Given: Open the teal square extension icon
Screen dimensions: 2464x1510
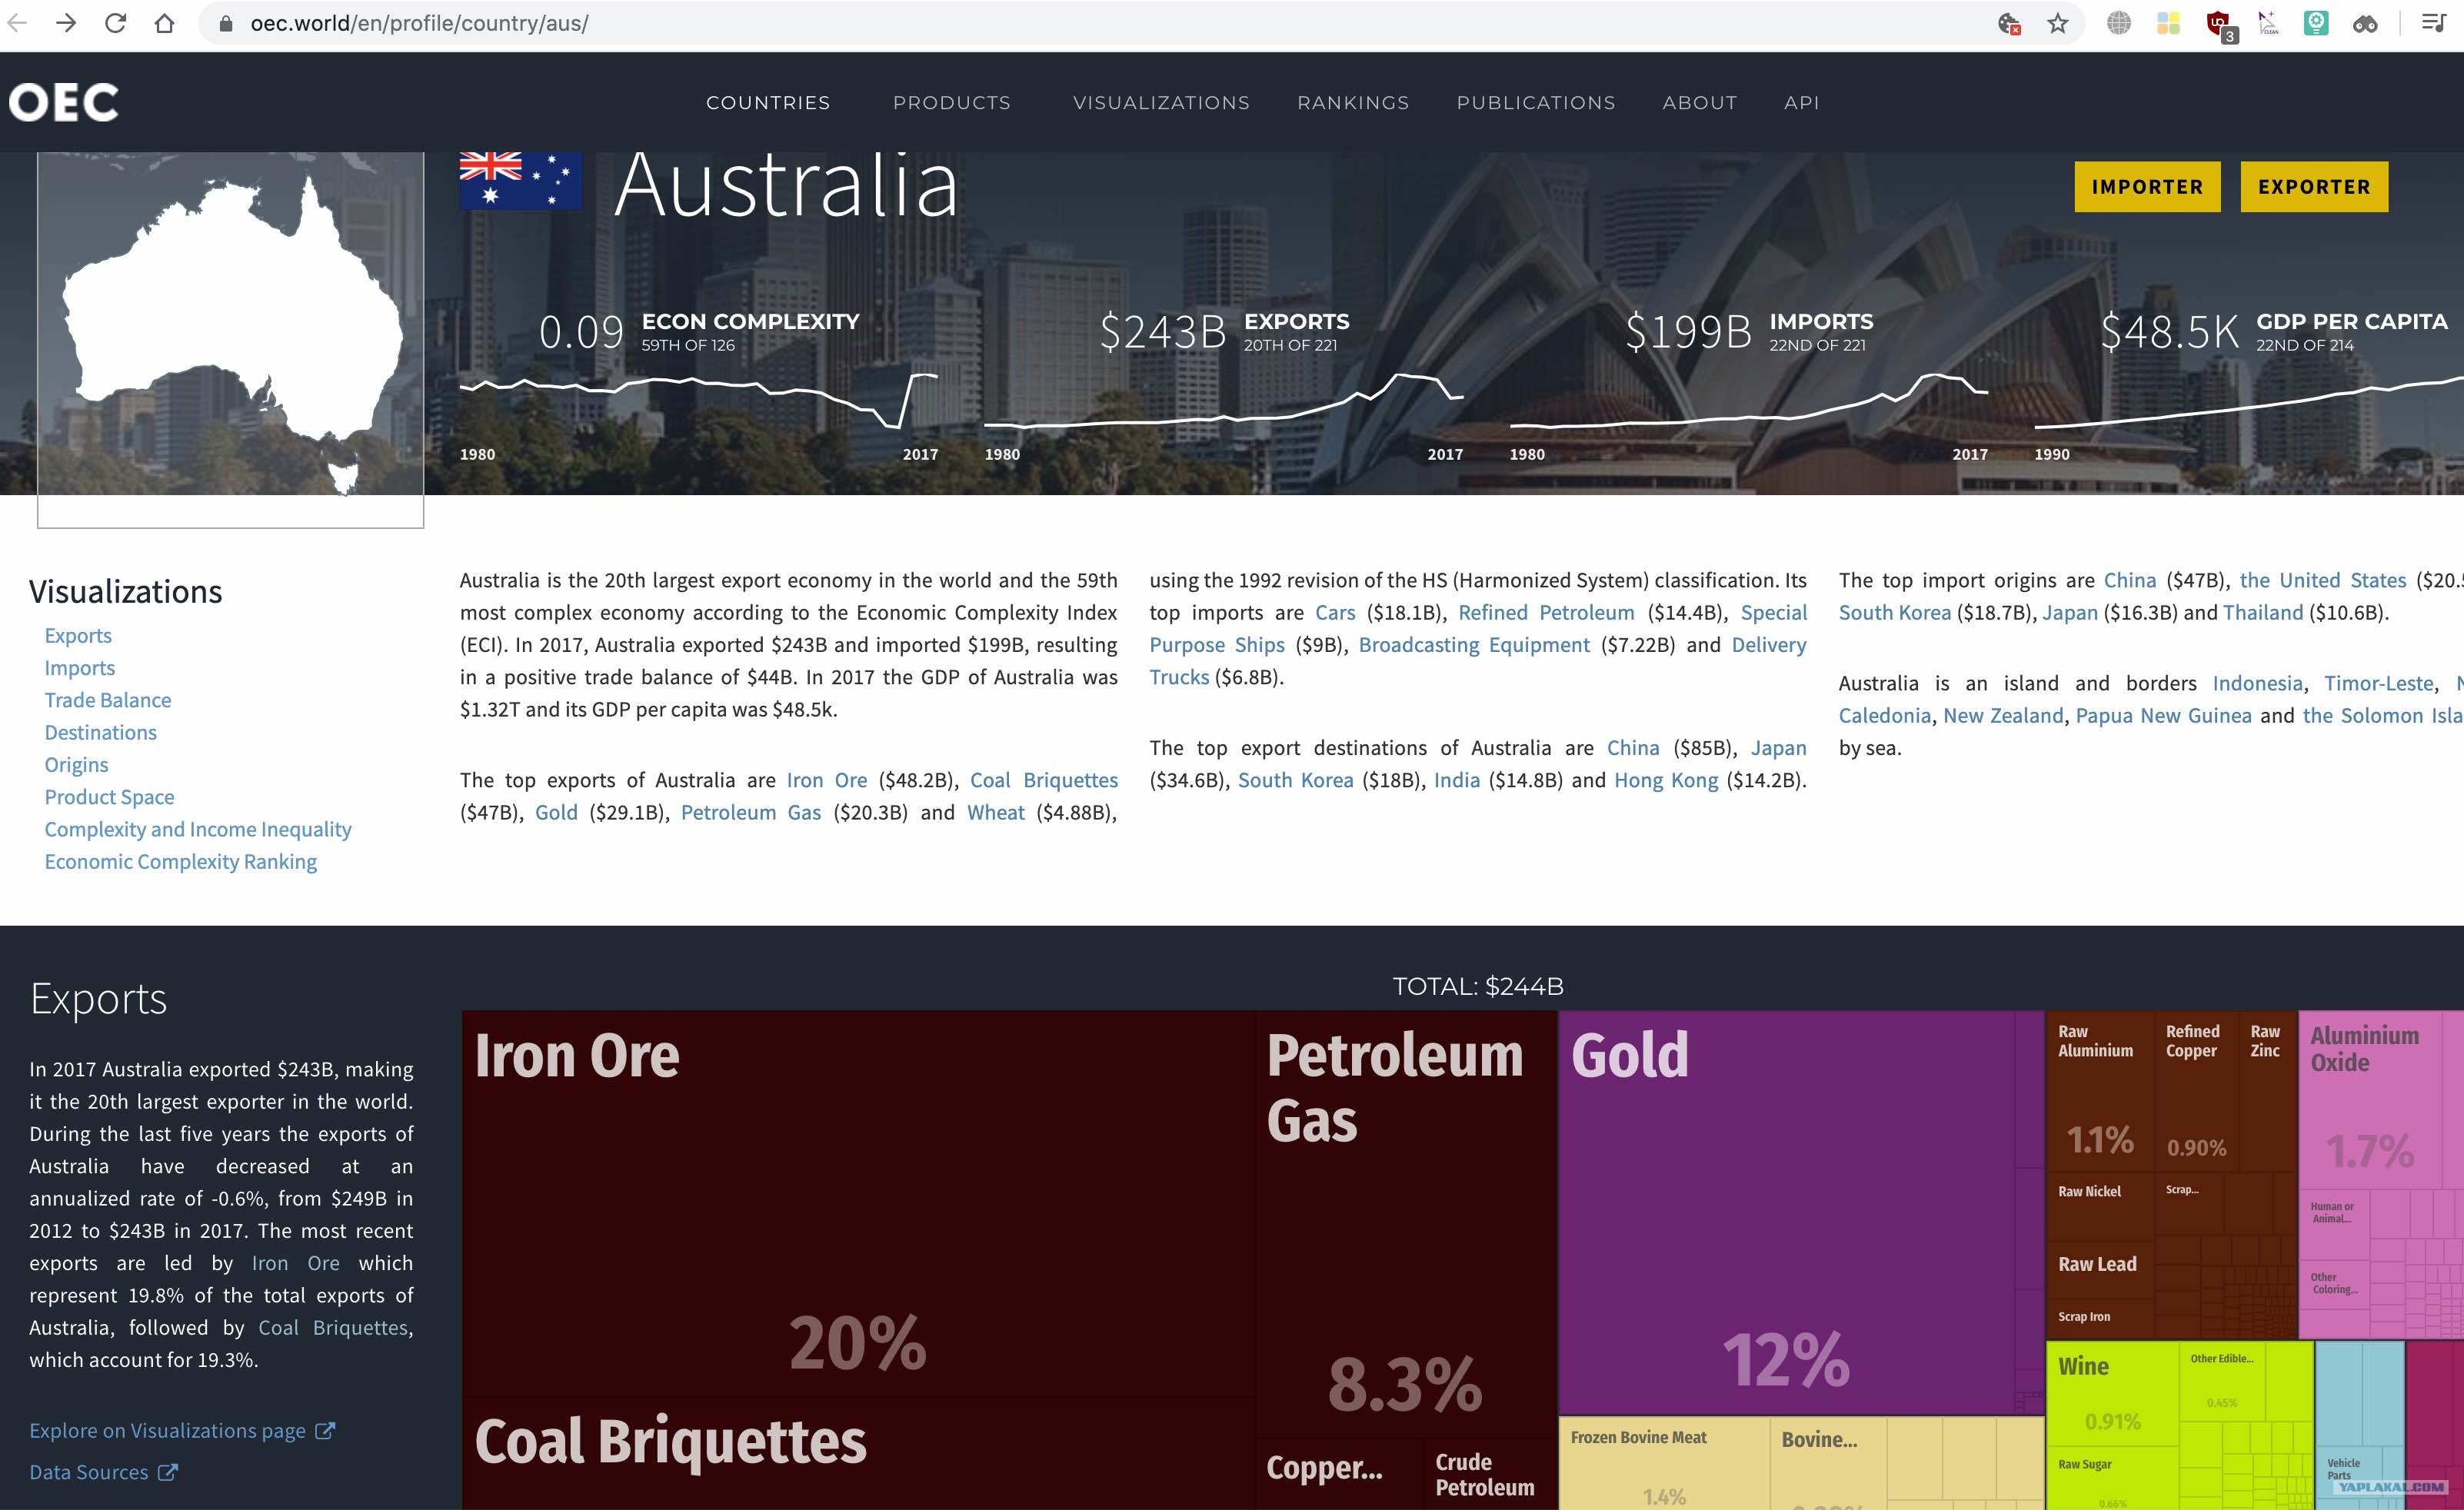Looking at the screenshot, I should click(2316, 23).
